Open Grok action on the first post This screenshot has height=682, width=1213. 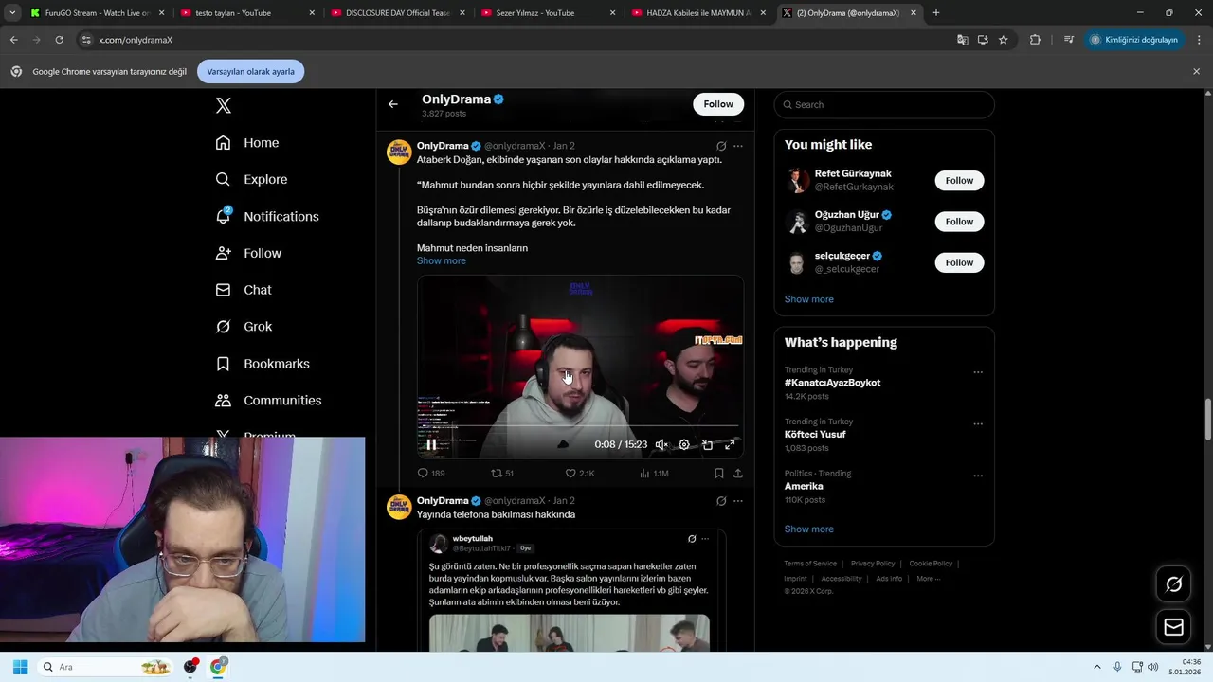(721, 146)
